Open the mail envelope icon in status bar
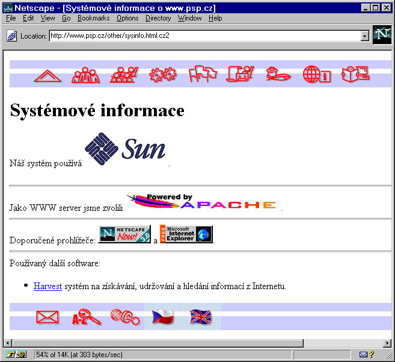 point(363,355)
